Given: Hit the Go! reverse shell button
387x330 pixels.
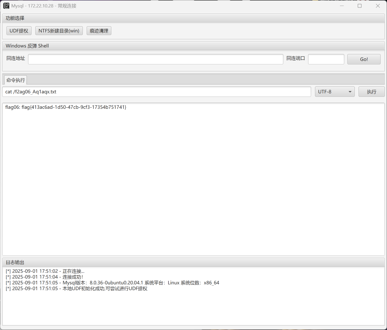Looking at the screenshot, I should pos(364,59).
